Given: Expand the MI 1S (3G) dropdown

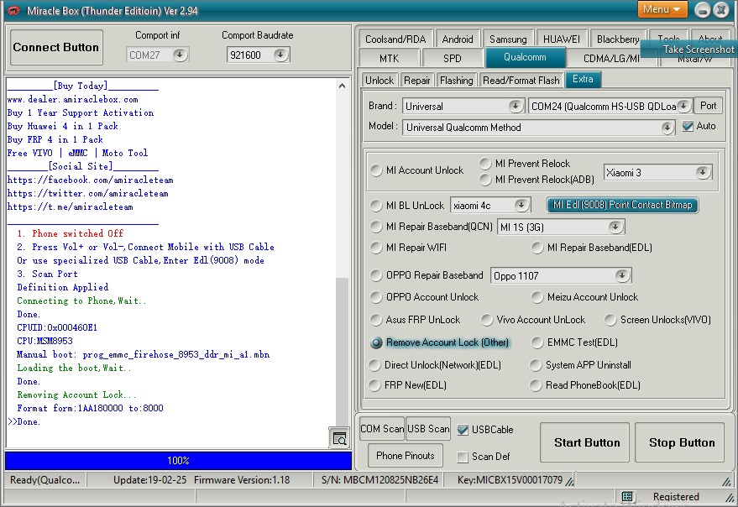Looking at the screenshot, I should (615, 227).
